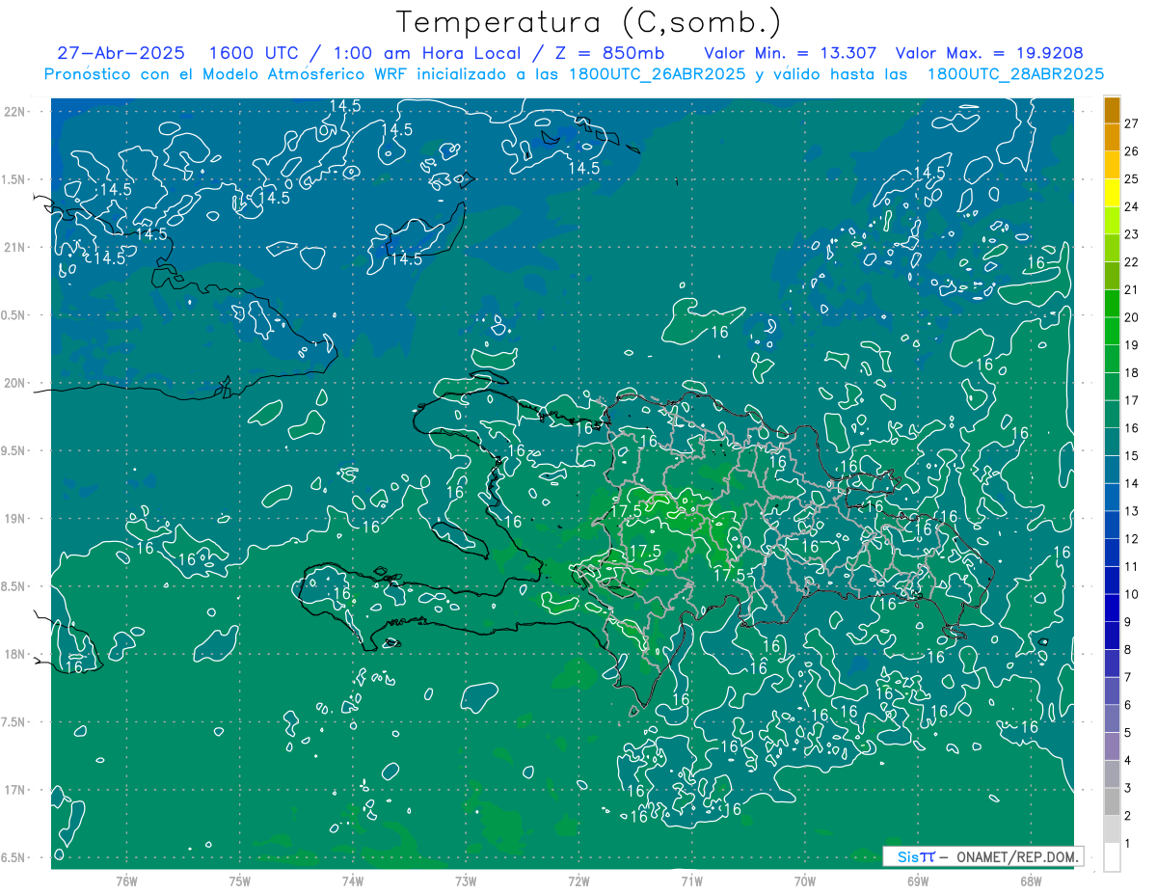Click the color scale label "13"
The width and height of the screenshot is (1157, 894).
1132,511
